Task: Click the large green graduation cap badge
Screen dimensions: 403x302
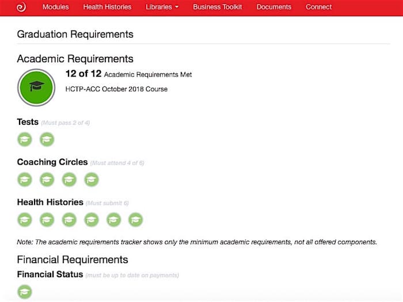Action: pos(36,87)
